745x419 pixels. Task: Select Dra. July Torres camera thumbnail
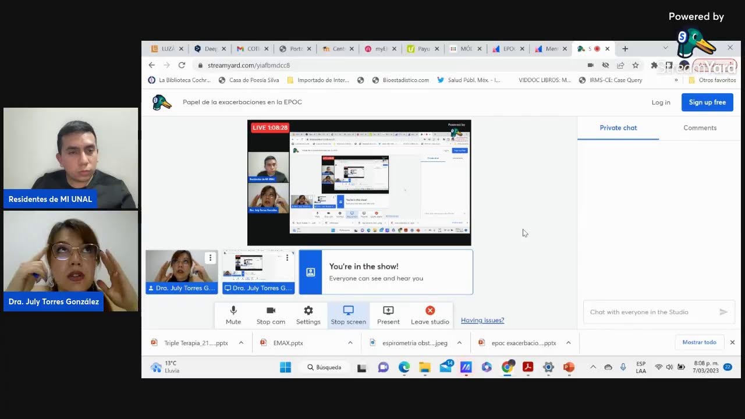182,272
